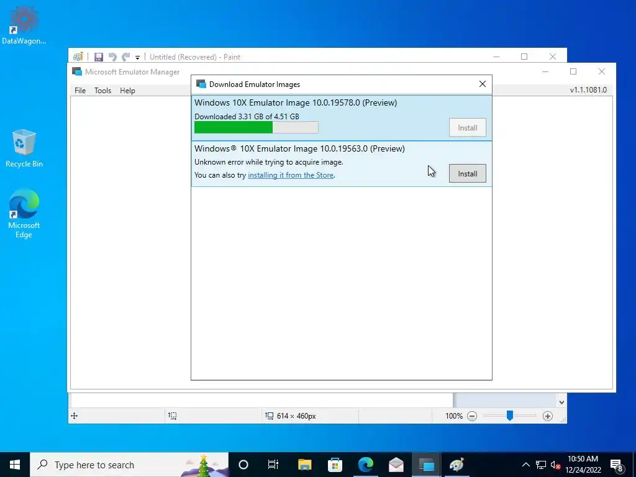
Task: Open the Tools menu in Emulator Manager
Action: click(x=102, y=91)
